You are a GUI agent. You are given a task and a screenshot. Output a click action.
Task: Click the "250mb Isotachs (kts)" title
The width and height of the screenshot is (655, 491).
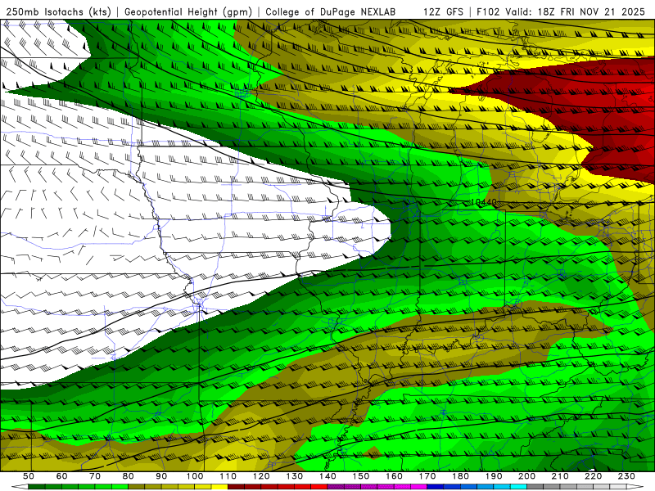point(58,11)
